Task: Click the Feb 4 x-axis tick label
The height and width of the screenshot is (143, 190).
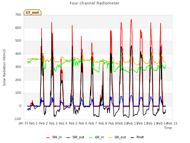Action: (x=63, y=123)
